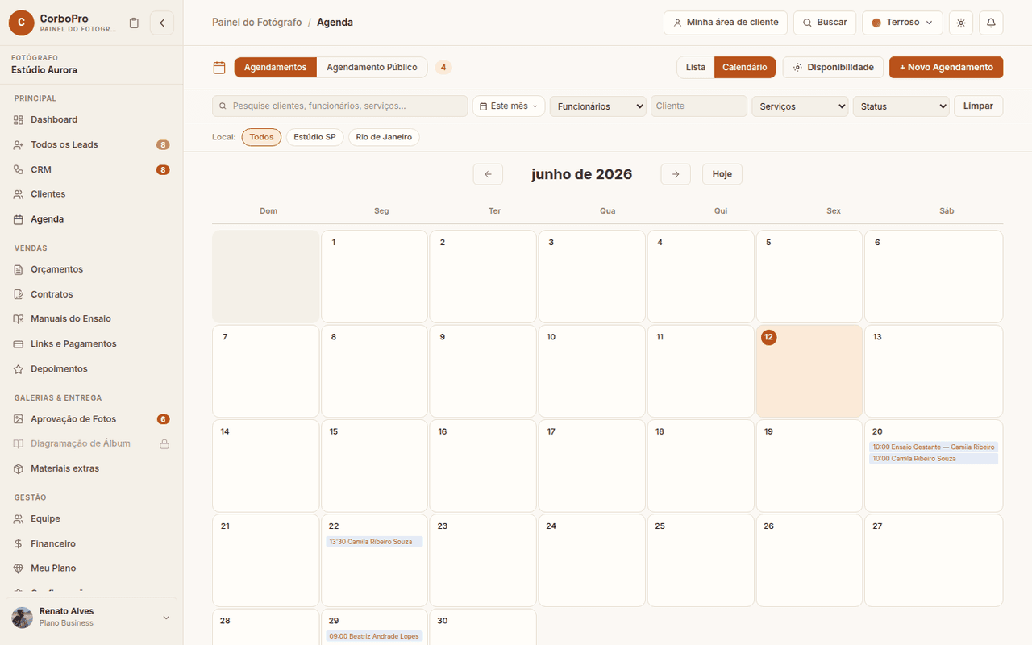Click the Aprovação de Fotos image icon

[19, 419]
